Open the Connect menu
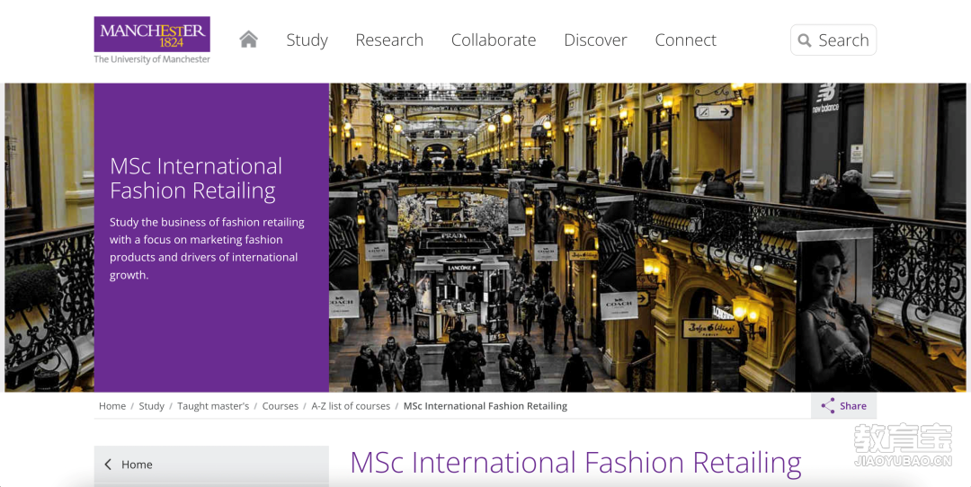The image size is (971, 487). click(x=685, y=40)
